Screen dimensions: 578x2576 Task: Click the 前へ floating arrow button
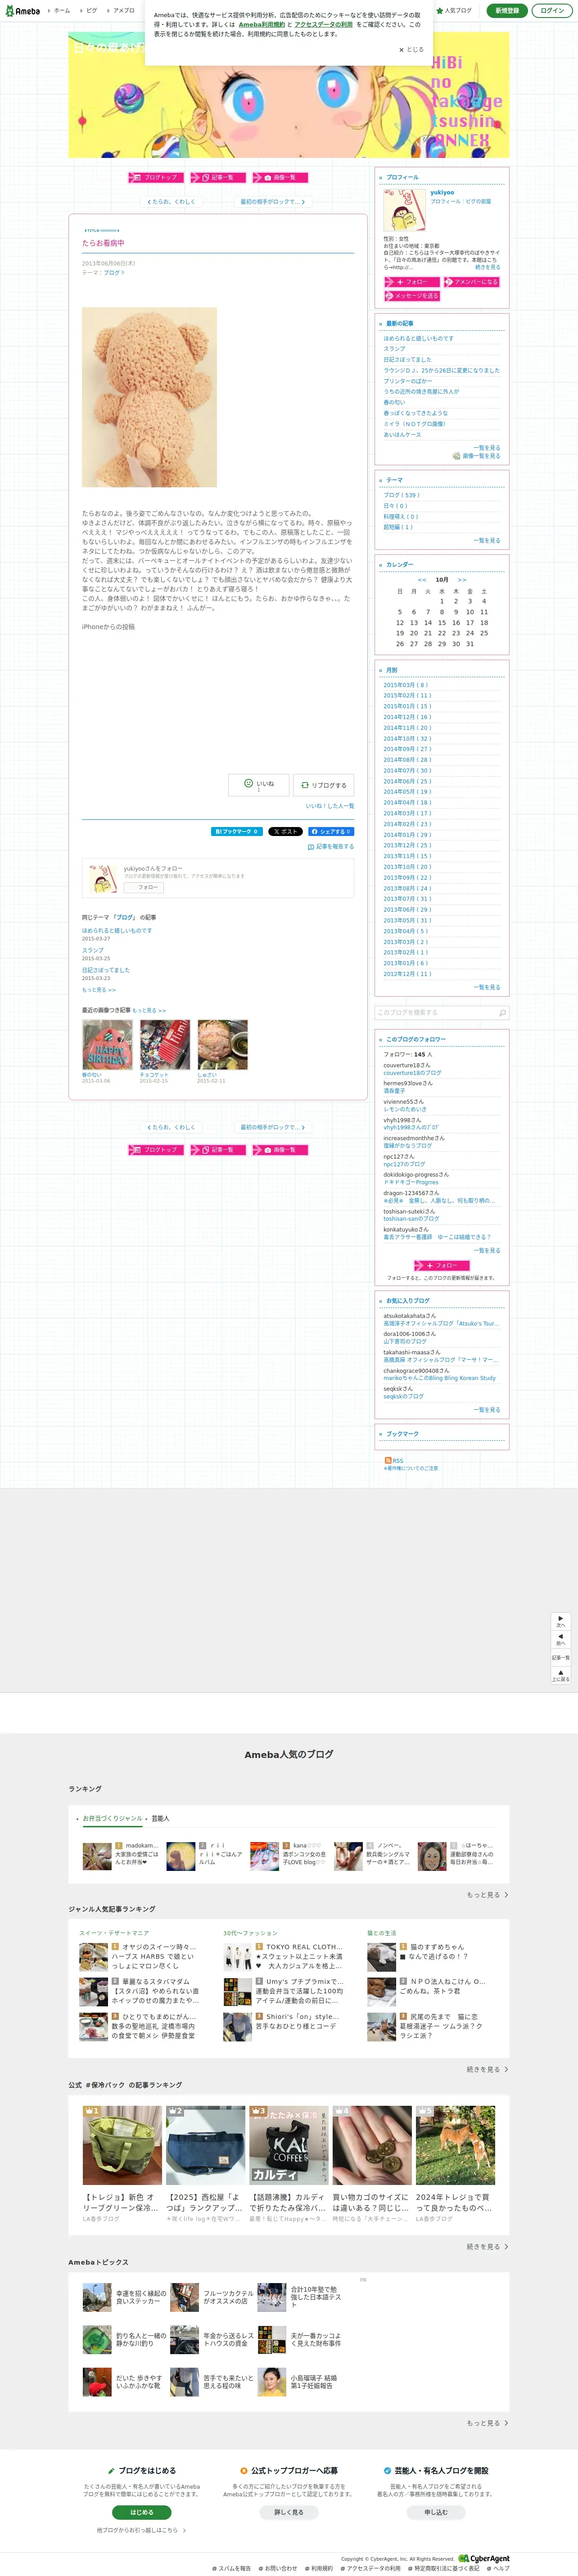560,1640
